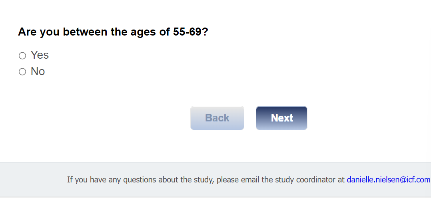This screenshot has height=198, width=431.
Task: Click the age question heading text
Action: (x=113, y=32)
